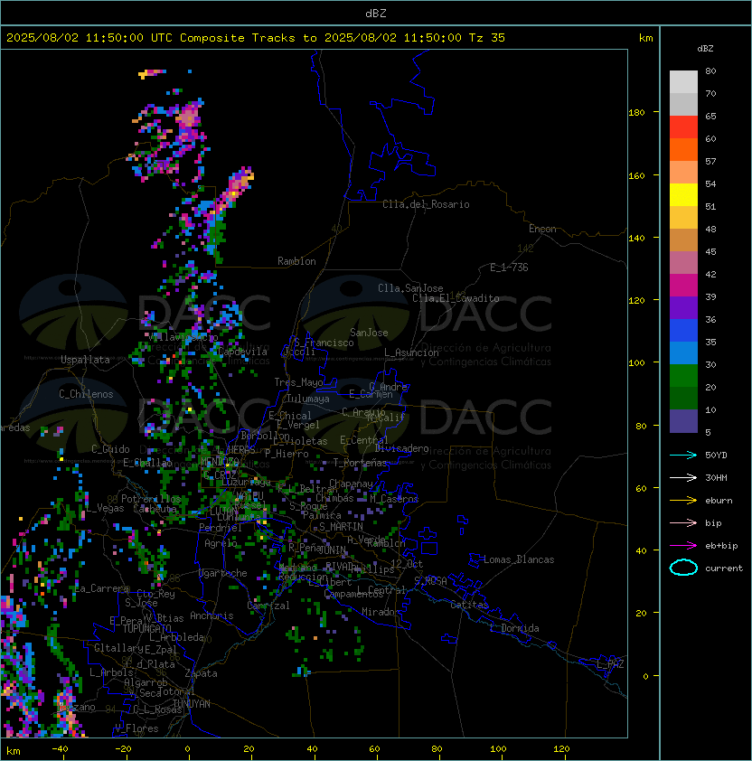The width and height of the screenshot is (752, 761).
Task: Click the magenta eb+bip arrow in legend
Action: click(683, 546)
